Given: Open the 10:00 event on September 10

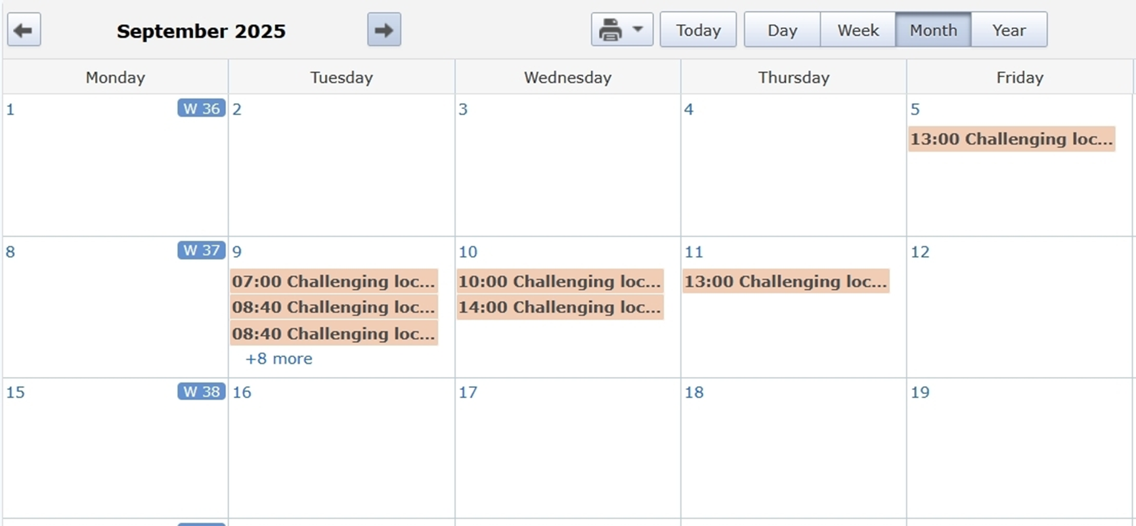Looking at the screenshot, I should [x=559, y=281].
